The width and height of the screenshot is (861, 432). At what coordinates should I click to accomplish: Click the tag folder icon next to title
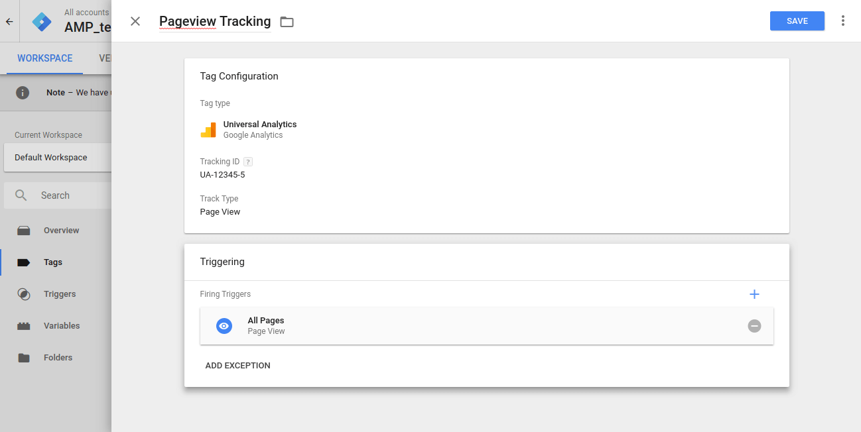[287, 22]
